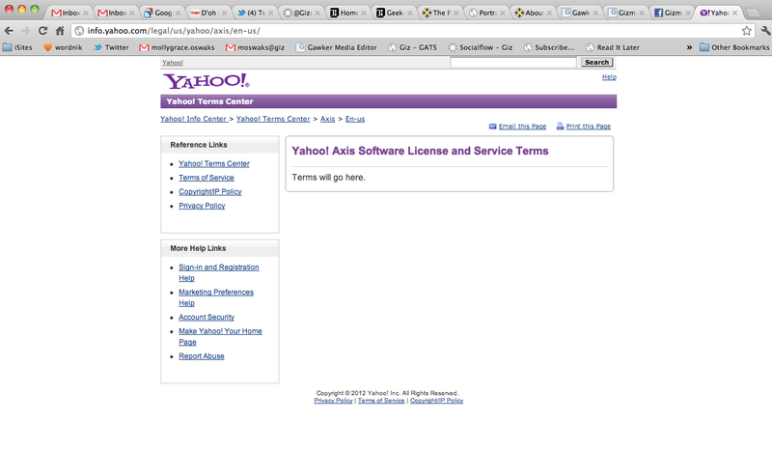Switch to the first Gmail Inbox tab

[x=67, y=13]
